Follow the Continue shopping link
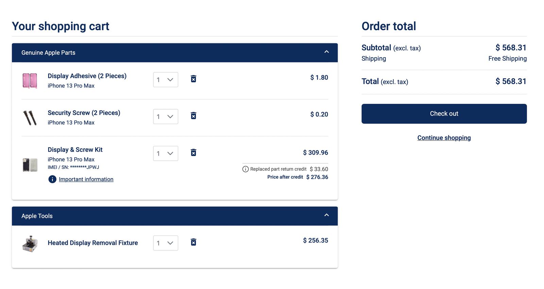Viewport: 544px width, 289px height. pyautogui.click(x=444, y=138)
